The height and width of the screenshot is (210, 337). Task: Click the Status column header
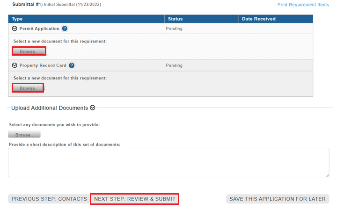click(x=174, y=19)
